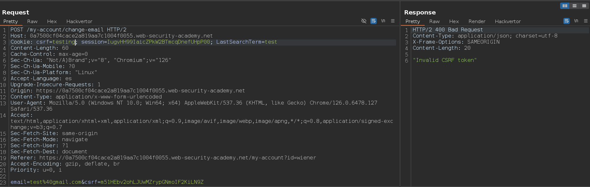Click the 'email=test%40gmail.com' body parameter

coord(46,182)
